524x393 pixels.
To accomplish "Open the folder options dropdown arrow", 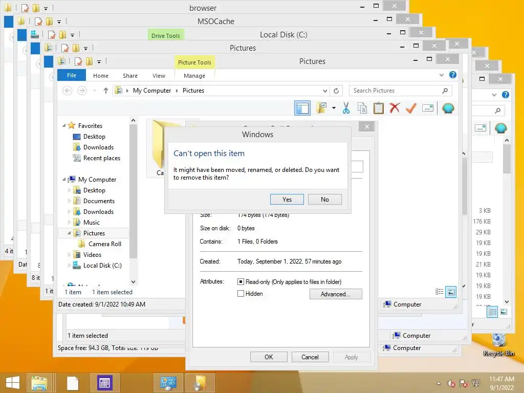I will 334,108.
